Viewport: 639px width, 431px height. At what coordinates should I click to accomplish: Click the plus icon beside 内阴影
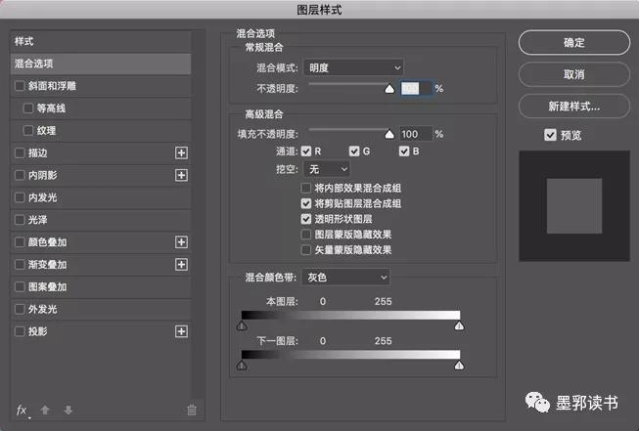[181, 175]
